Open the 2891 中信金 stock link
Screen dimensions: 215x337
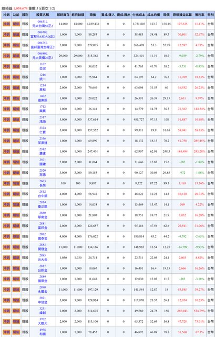[x=43, y=300]
